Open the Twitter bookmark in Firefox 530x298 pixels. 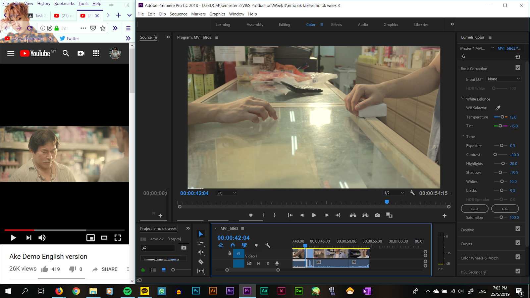tap(69, 38)
